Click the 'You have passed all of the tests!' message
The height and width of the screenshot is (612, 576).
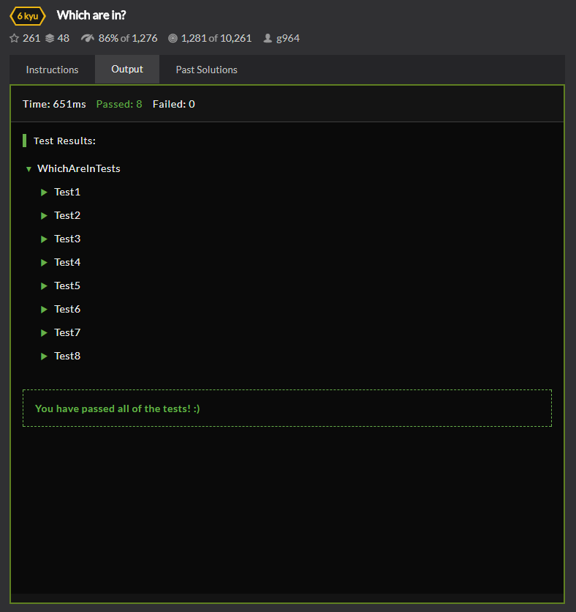coord(117,408)
